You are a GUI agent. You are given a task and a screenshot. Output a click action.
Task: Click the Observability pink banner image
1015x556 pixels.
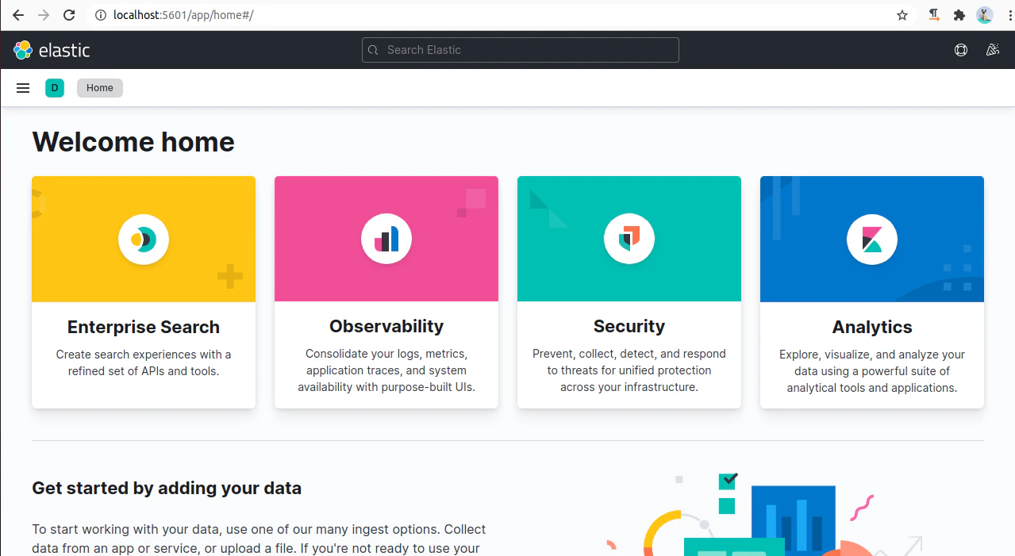click(386, 239)
